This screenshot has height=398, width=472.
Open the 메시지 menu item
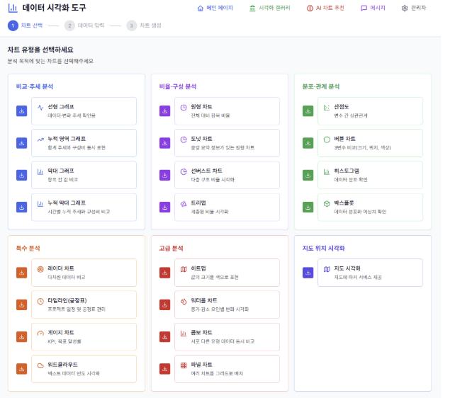point(373,8)
